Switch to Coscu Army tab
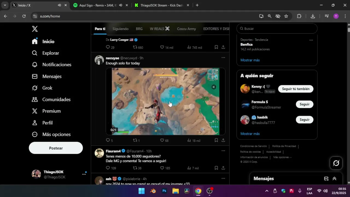350x197 pixels. tap(186, 29)
